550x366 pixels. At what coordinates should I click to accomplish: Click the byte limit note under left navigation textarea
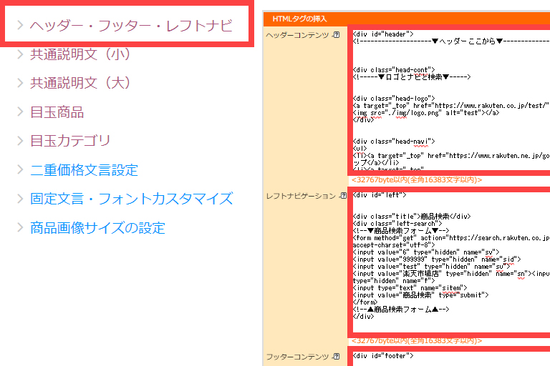coord(417,341)
